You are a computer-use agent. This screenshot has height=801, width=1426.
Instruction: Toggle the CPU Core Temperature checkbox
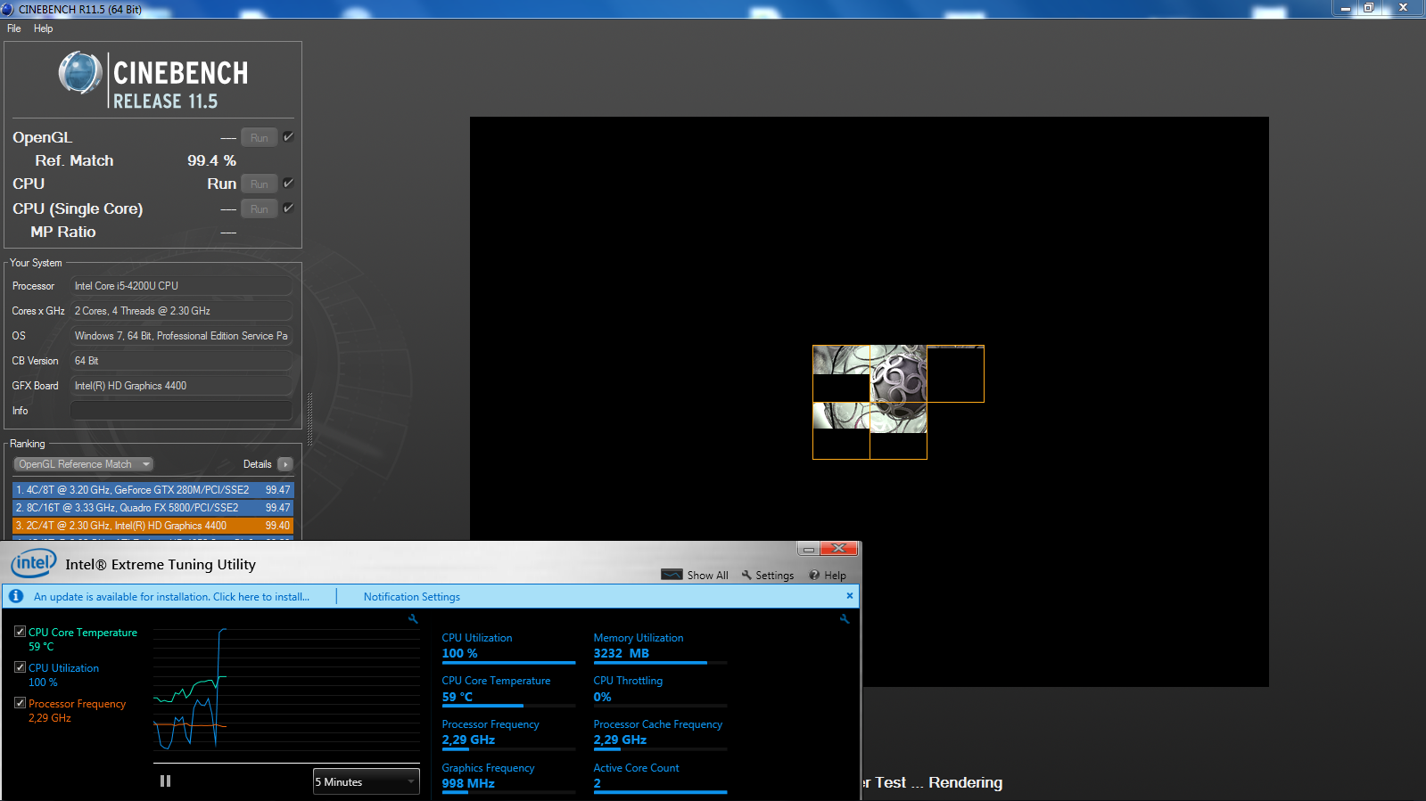(x=20, y=632)
